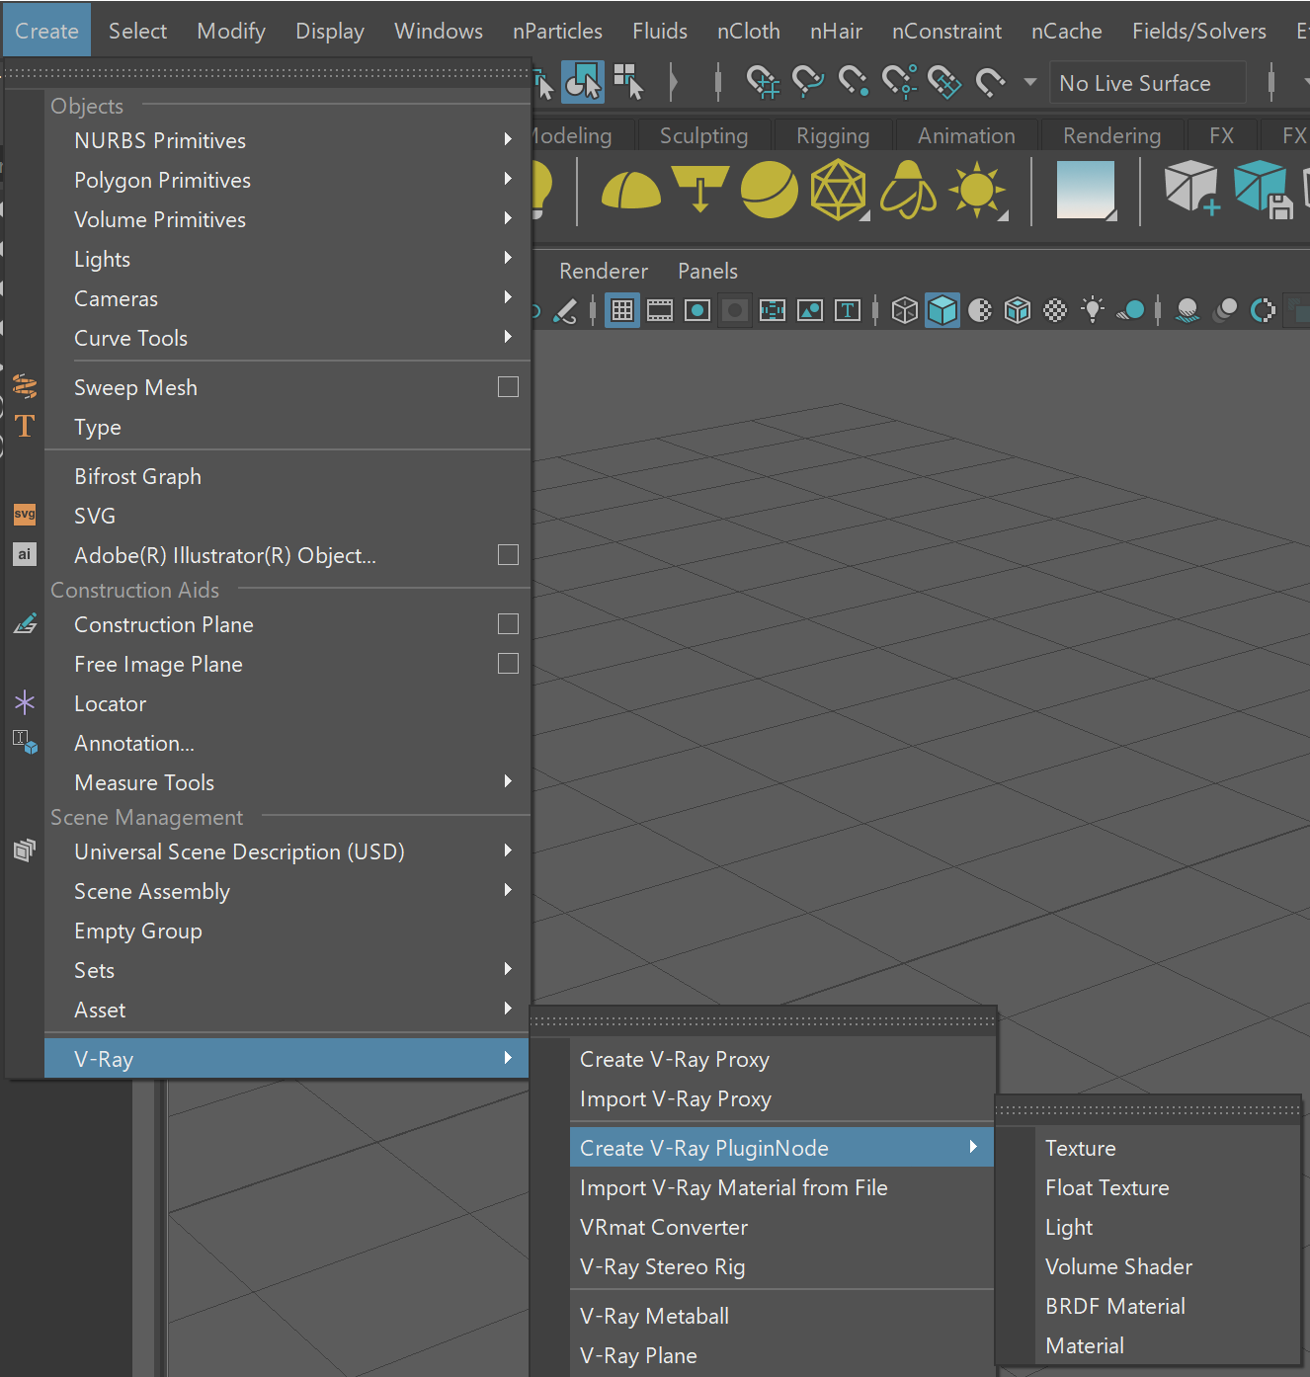This screenshot has width=1310, height=1377.
Task: Open the nParticles menu
Action: pos(557,31)
